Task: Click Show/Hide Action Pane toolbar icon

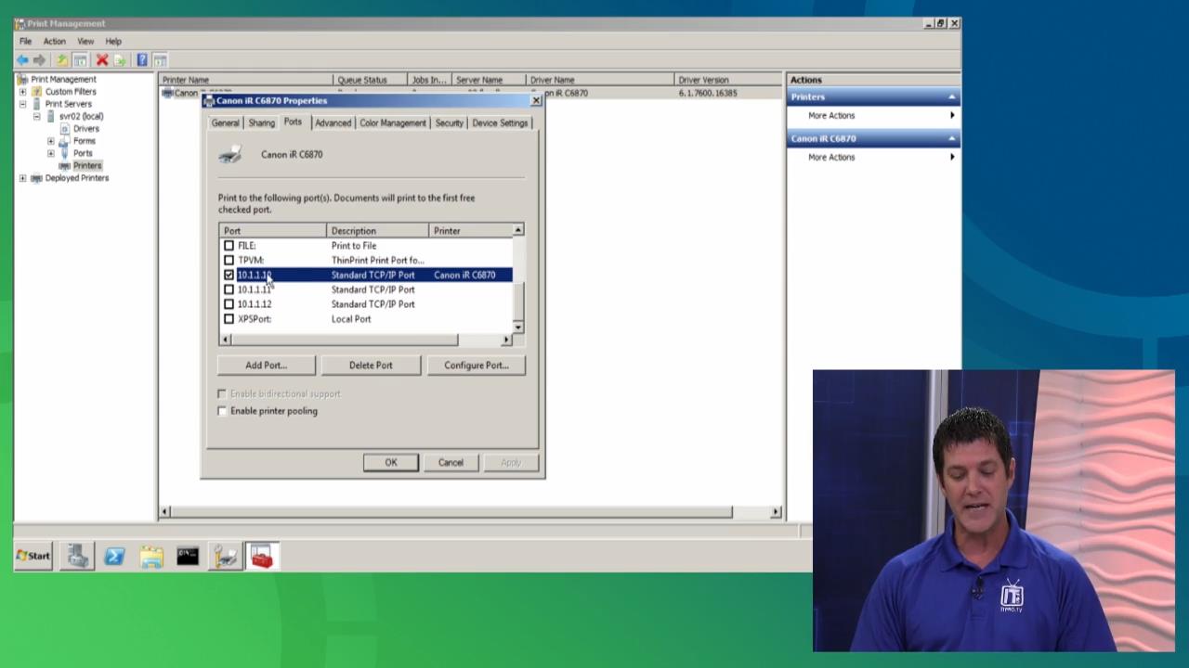Action: pos(160,60)
